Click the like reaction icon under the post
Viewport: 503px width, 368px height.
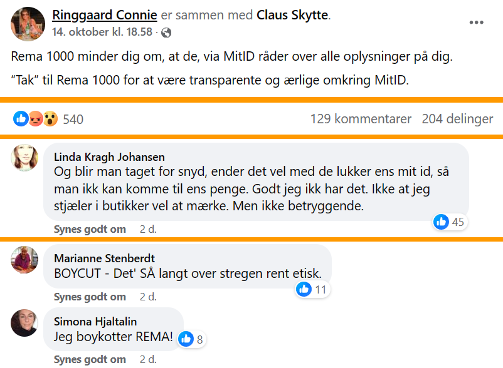[21, 118]
